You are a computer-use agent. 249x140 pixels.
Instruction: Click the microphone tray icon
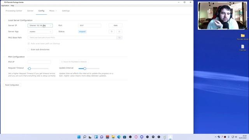[229, 137]
